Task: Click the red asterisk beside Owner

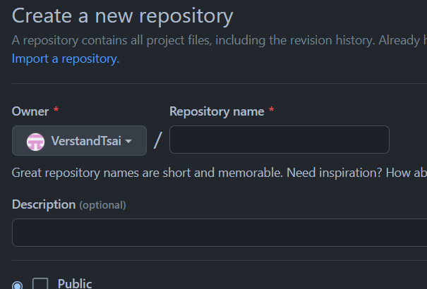Action: coord(56,110)
